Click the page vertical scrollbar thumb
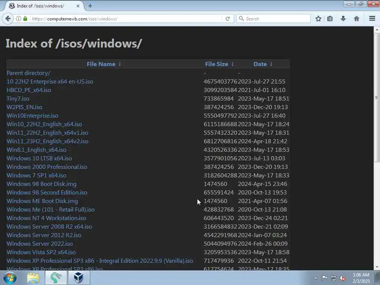This screenshot has height=285, width=380. 377,98
